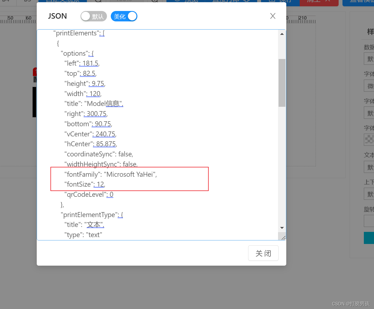Click the "title": "Model信息" line

[94, 104]
